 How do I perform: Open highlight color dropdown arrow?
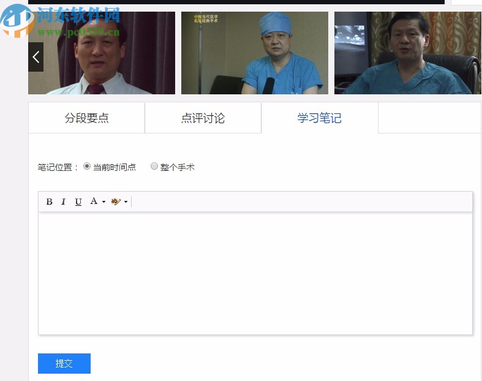[126, 202]
